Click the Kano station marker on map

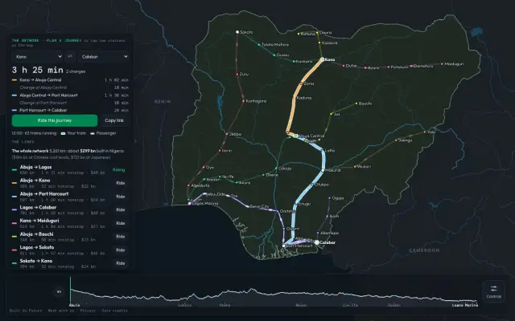point(322,59)
